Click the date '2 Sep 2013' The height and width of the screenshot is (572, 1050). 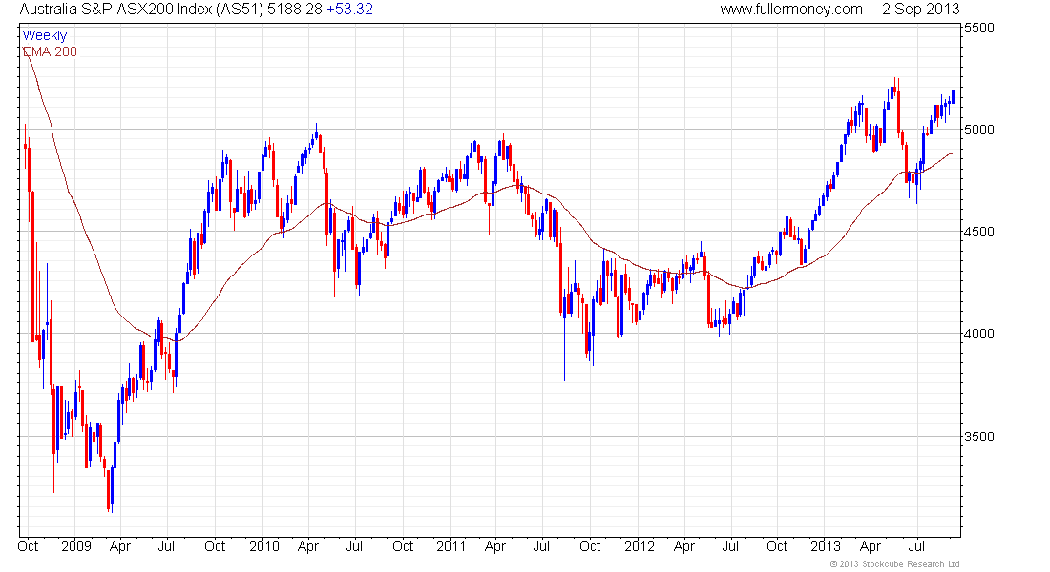click(x=921, y=10)
